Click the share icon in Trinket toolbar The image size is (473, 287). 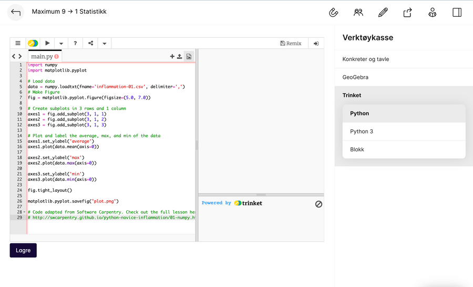[x=90, y=43]
